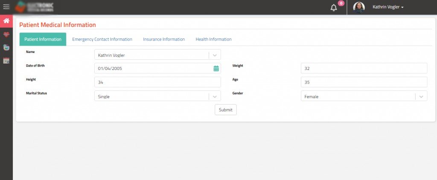This screenshot has width=437, height=180.
Task: Expand the Marital Status dropdown
Action: 215,96
